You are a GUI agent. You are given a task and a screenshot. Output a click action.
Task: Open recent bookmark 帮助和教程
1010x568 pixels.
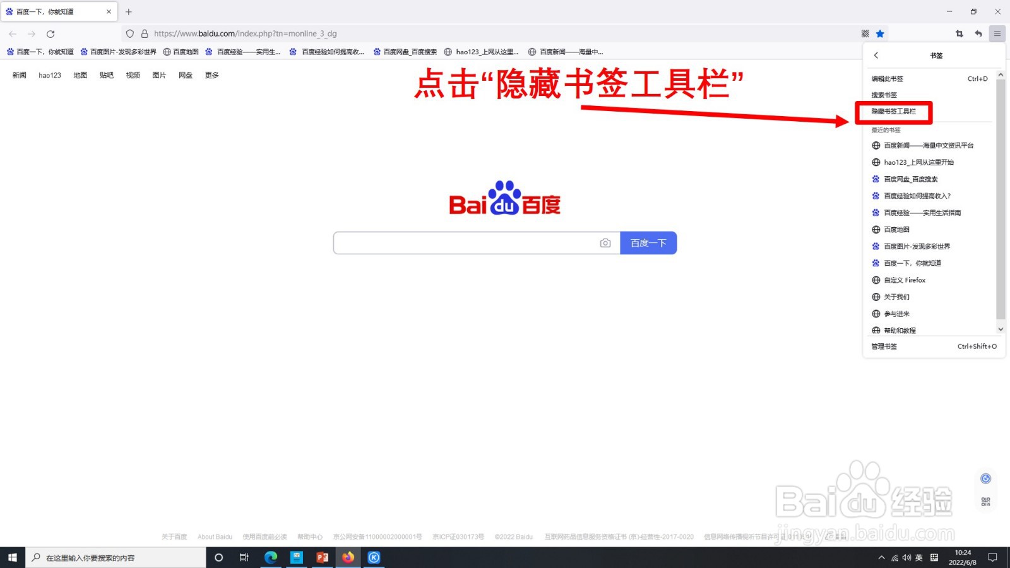[900, 330]
